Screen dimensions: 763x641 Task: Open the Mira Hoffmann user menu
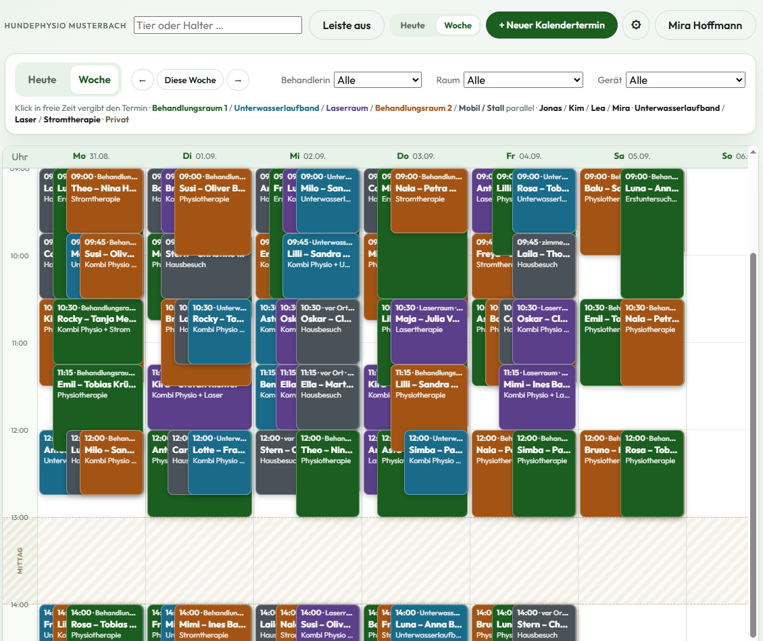click(705, 25)
